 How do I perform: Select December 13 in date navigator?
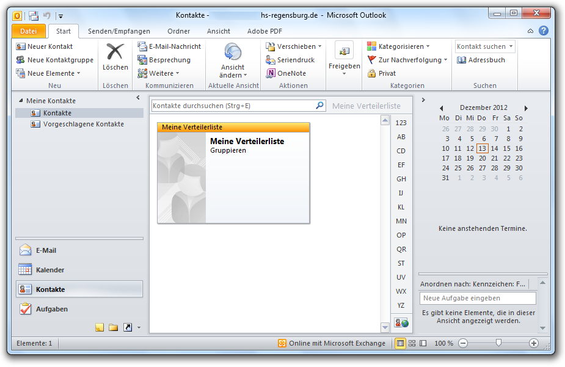(x=482, y=148)
